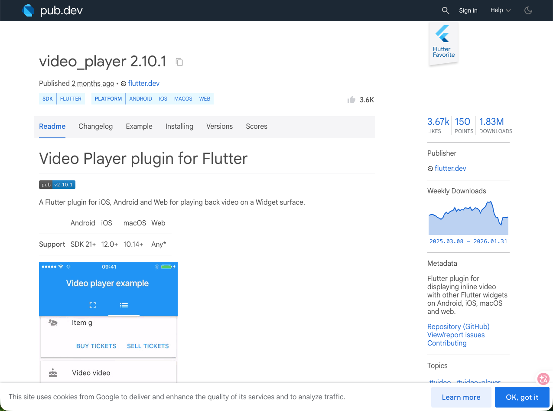Click the 3.6K likes count text
The image size is (553, 411).
(367, 100)
